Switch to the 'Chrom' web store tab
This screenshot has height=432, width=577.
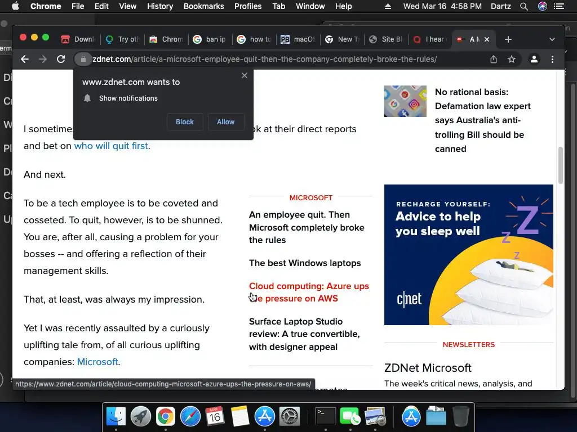166,39
